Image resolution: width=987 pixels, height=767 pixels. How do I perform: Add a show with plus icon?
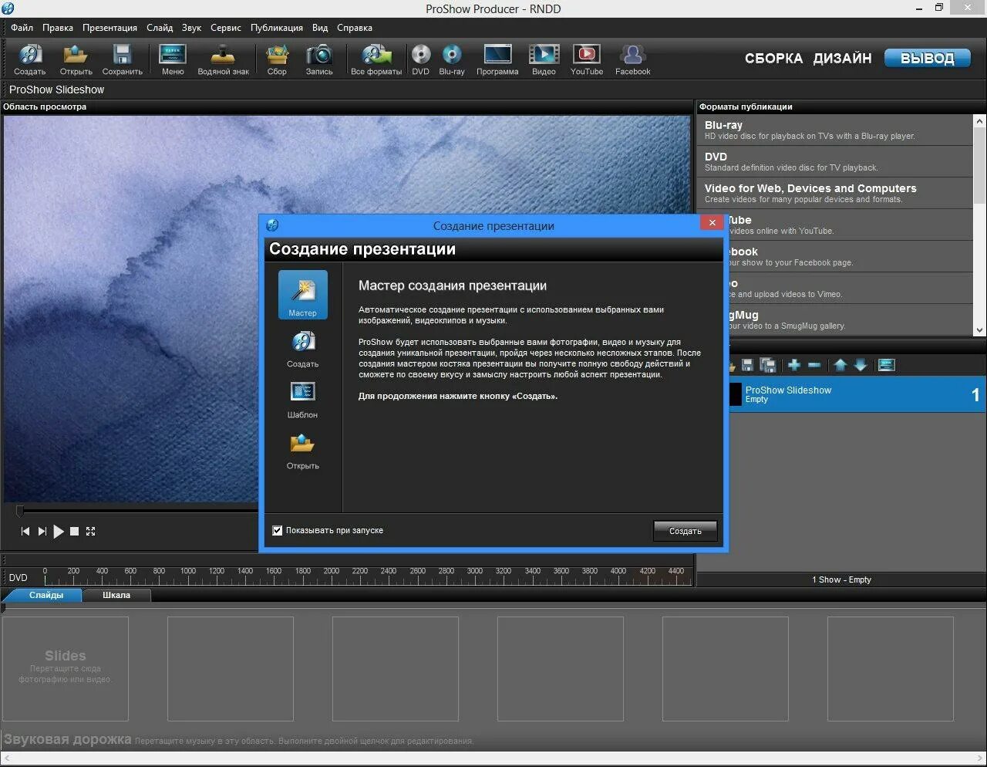tap(794, 365)
